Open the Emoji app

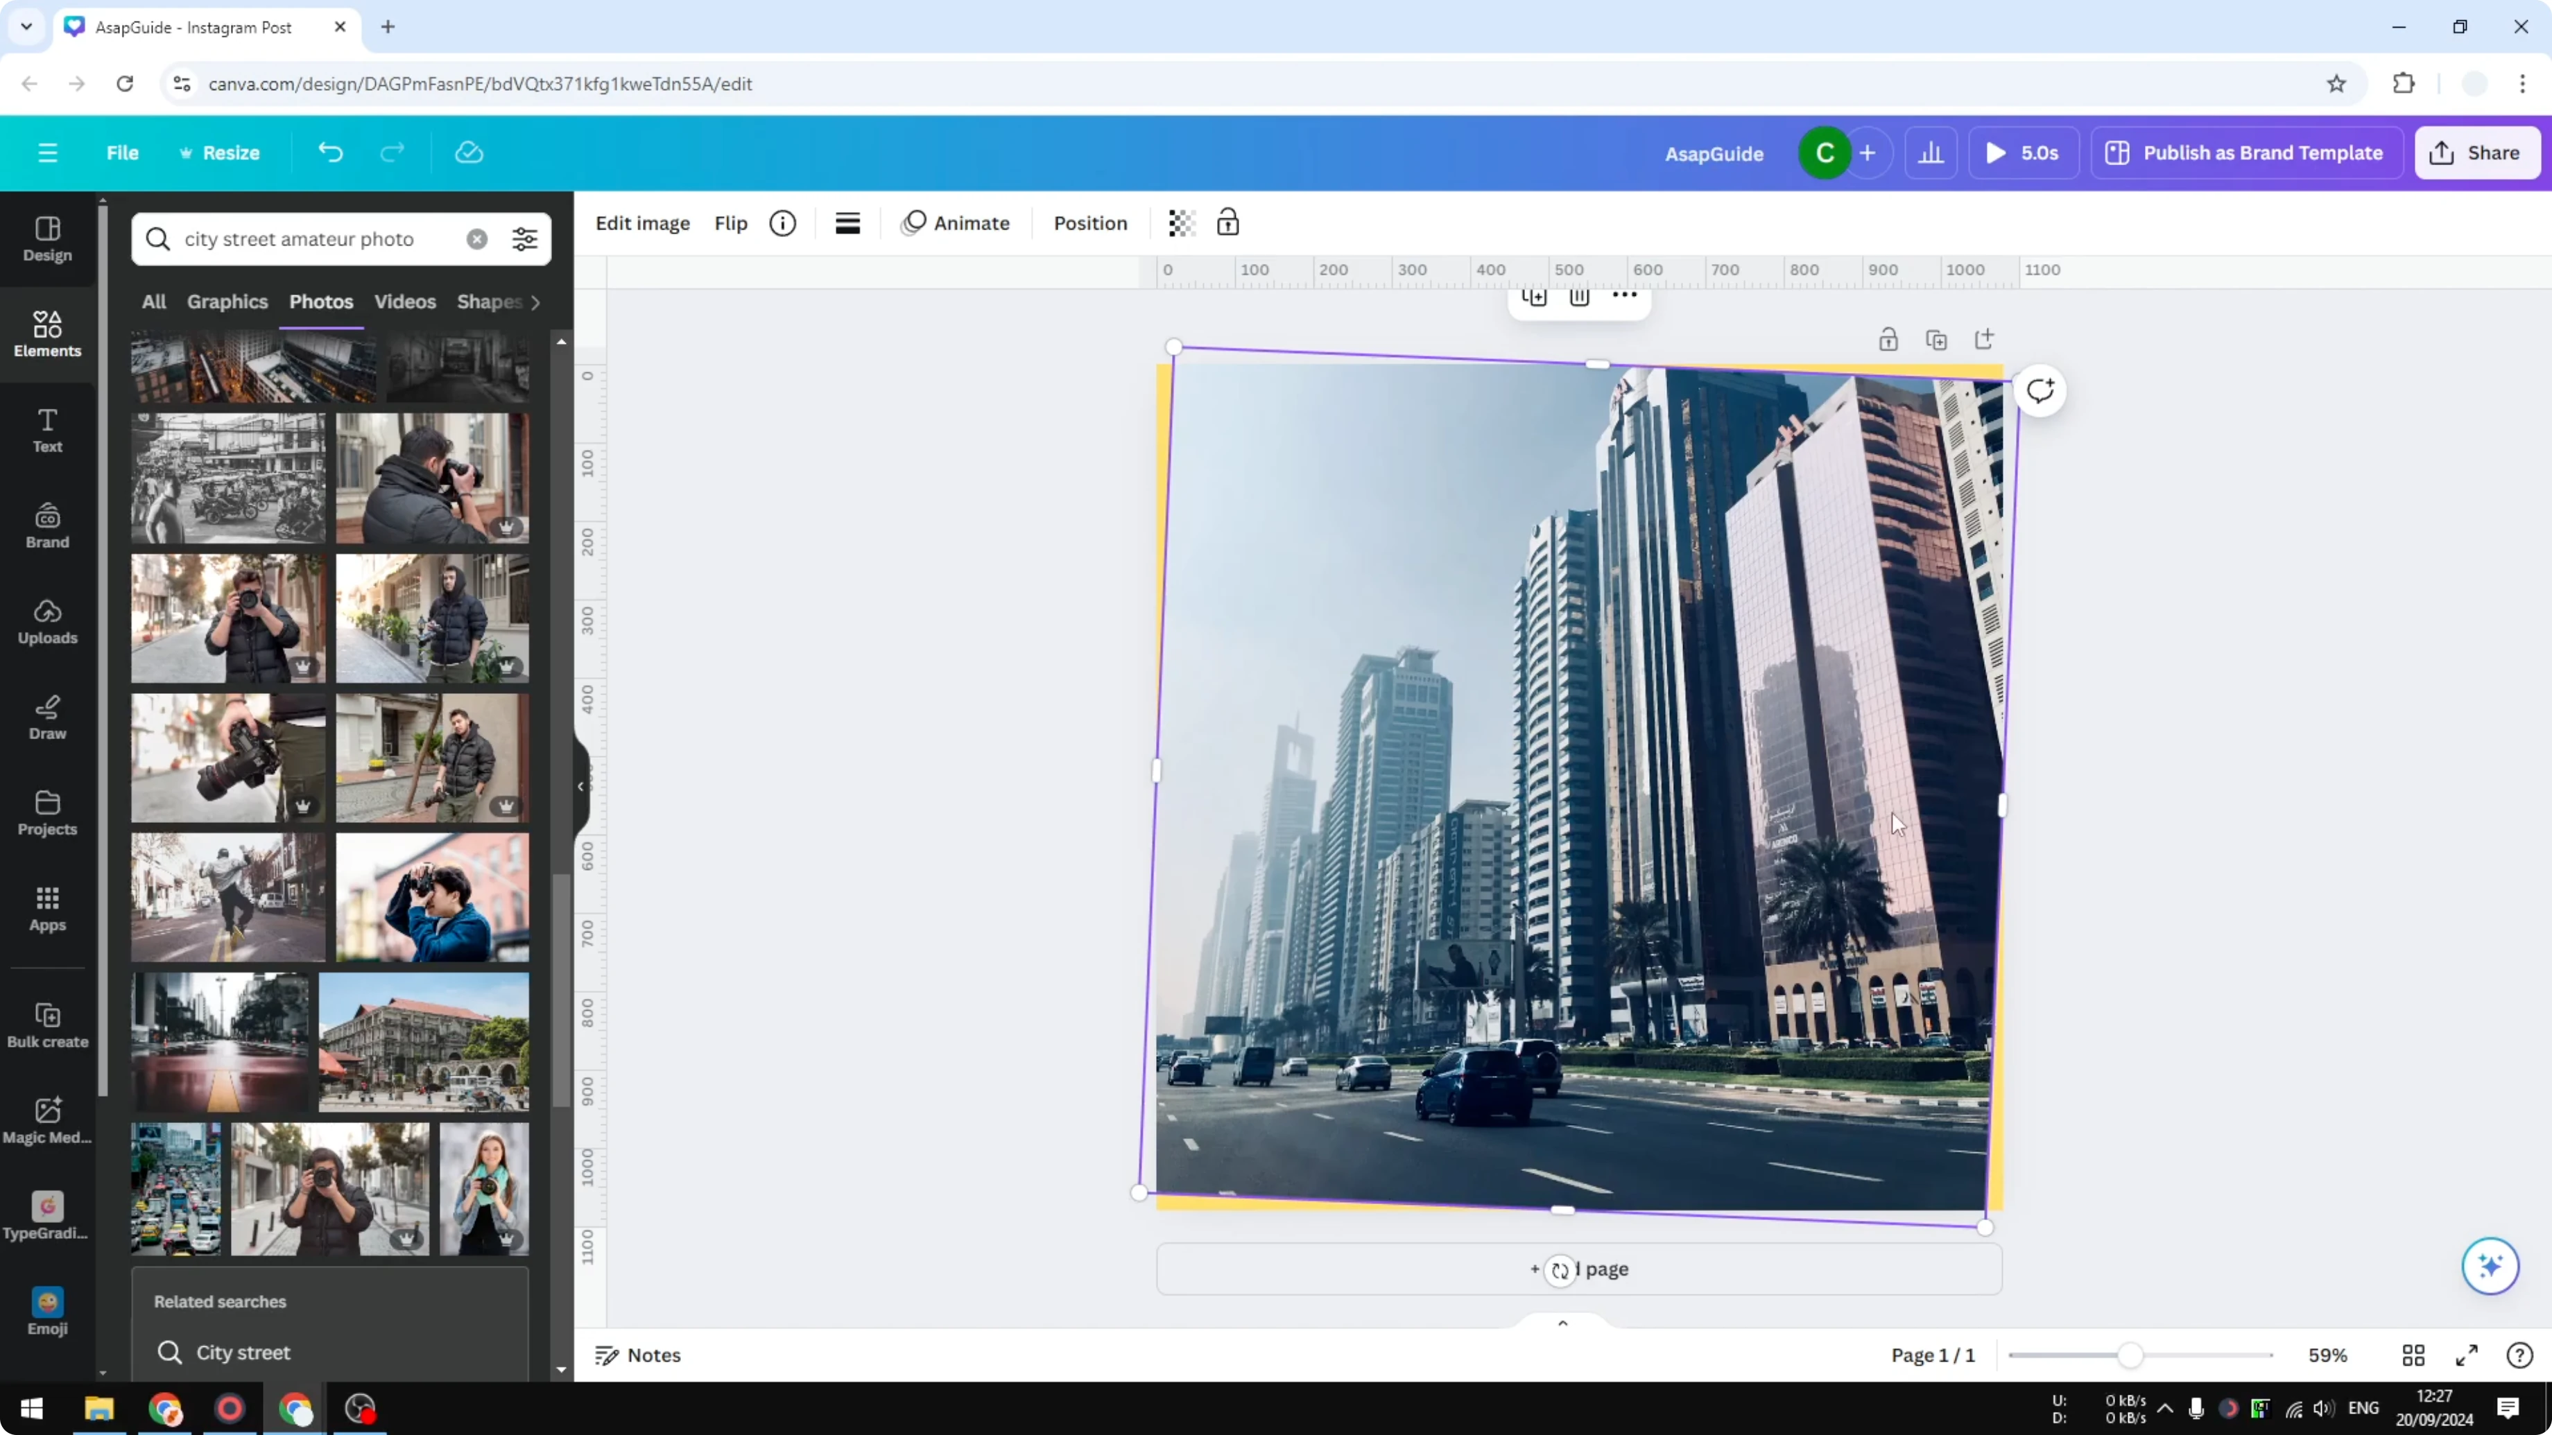click(x=48, y=1312)
